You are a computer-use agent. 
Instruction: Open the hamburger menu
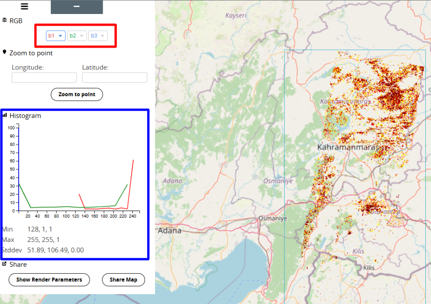pyautogui.click(x=24, y=7)
